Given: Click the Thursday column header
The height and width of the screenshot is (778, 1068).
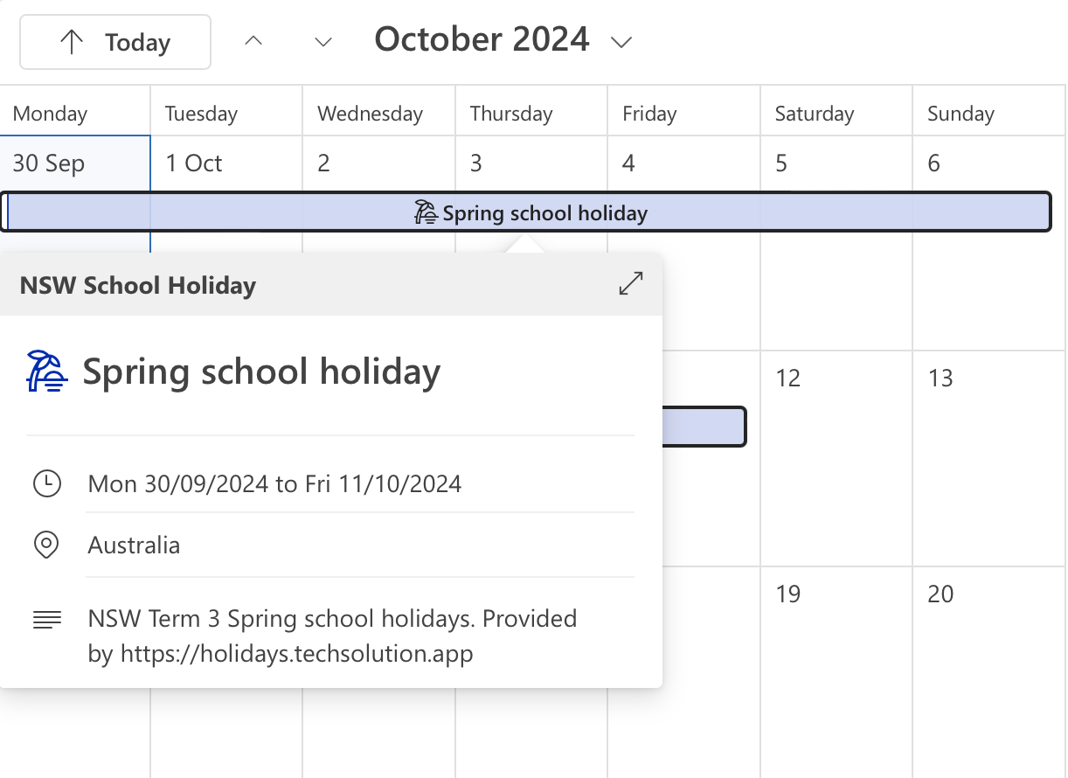Looking at the screenshot, I should pos(511,113).
